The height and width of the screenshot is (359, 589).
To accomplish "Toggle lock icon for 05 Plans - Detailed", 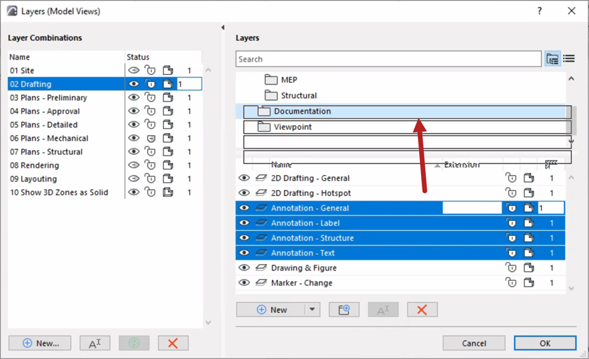I will pyautogui.click(x=150, y=124).
